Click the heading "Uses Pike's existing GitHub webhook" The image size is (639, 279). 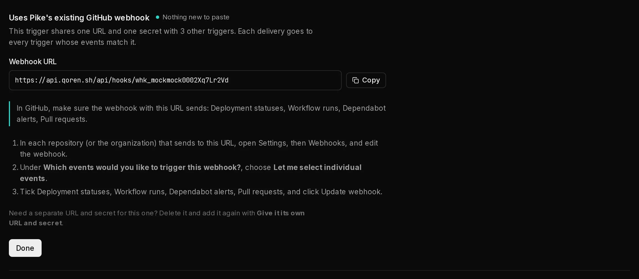click(x=79, y=18)
